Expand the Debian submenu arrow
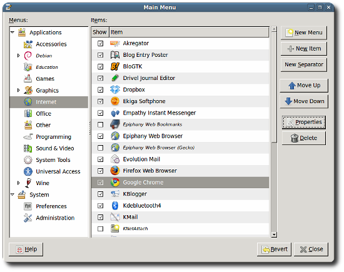The height and width of the screenshot is (272, 344). tap(19, 56)
